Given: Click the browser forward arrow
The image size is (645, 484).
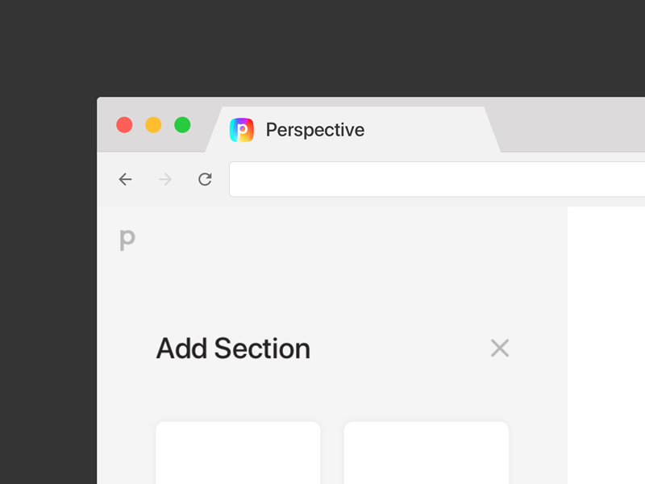Looking at the screenshot, I should pos(165,179).
